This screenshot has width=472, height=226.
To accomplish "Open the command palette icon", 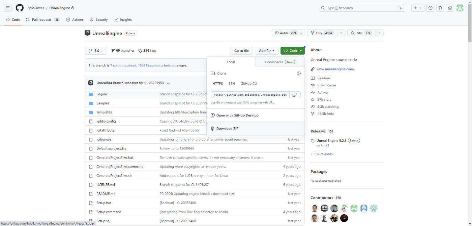I will click(x=401, y=8).
